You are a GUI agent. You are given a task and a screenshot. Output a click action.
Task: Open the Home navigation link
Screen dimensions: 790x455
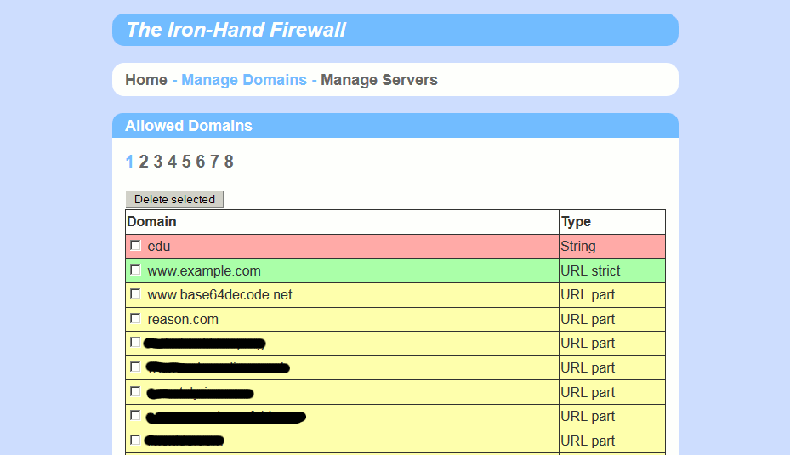(x=146, y=80)
